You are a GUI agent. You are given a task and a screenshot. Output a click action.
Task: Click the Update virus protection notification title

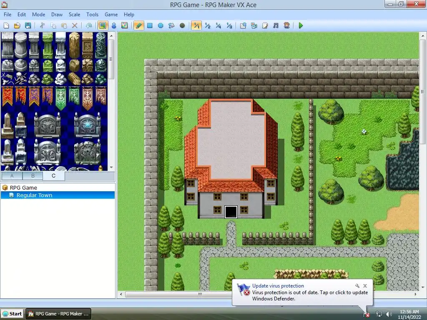point(278,286)
